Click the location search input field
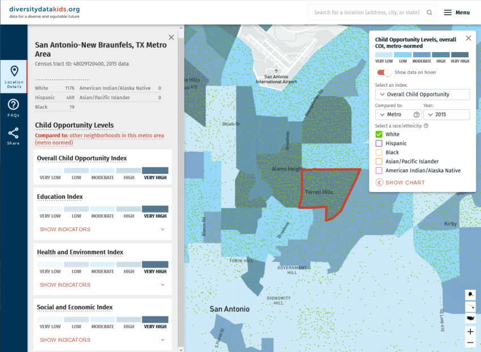The image size is (481, 352). pyautogui.click(x=368, y=11)
